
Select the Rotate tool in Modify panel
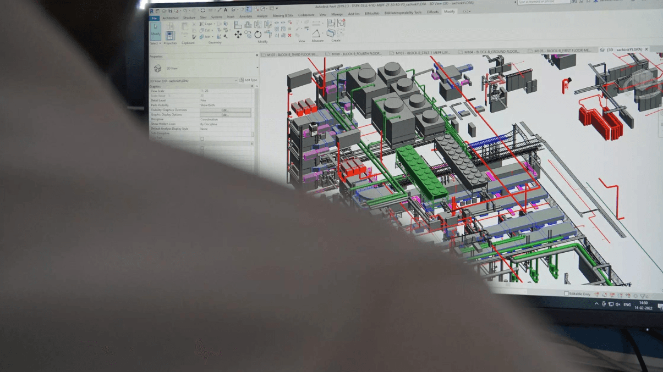coord(257,34)
